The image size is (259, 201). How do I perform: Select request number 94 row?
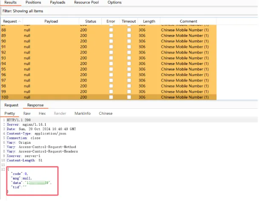click(x=109, y=64)
